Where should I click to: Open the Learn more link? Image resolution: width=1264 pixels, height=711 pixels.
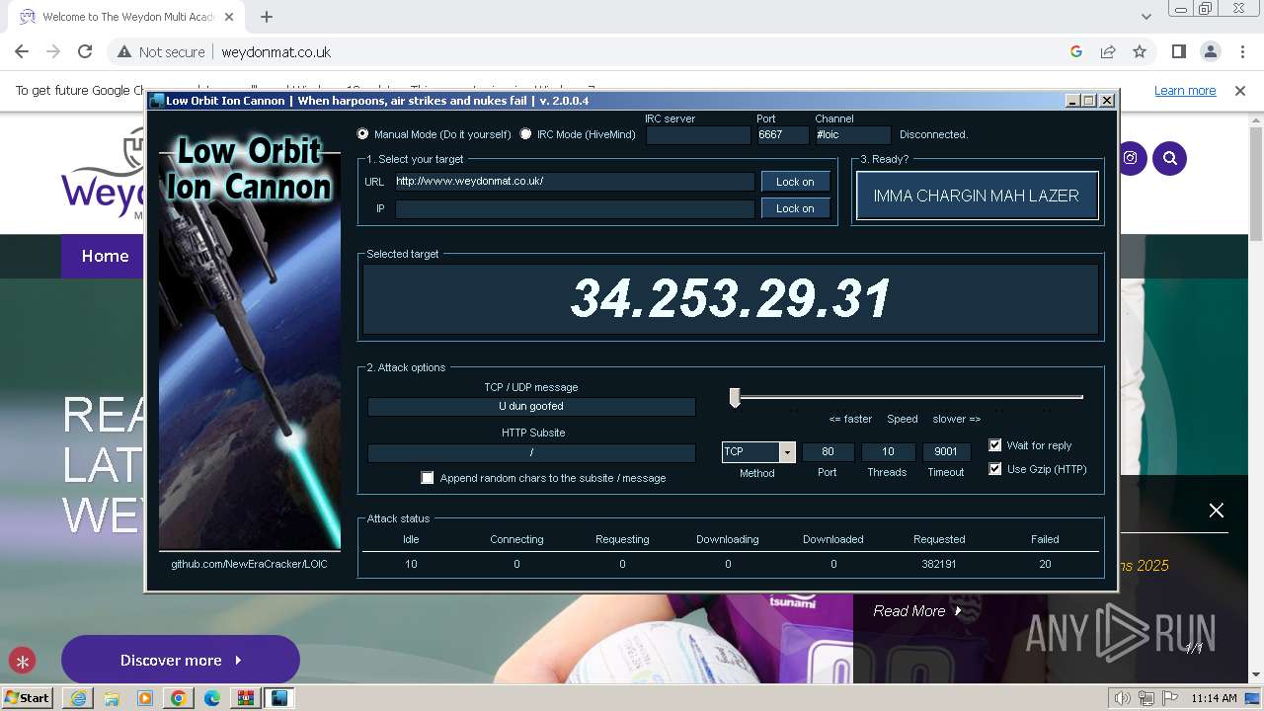tap(1185, 91)
